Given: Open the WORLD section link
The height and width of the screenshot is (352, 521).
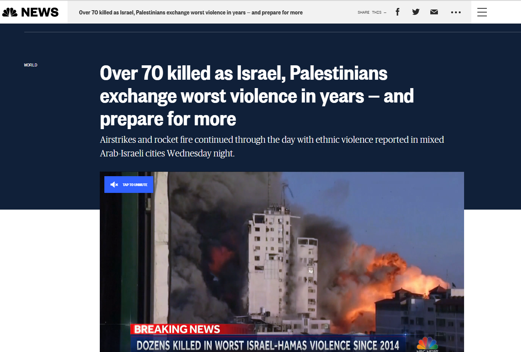Looking at the screenshot, I should 31,65.
